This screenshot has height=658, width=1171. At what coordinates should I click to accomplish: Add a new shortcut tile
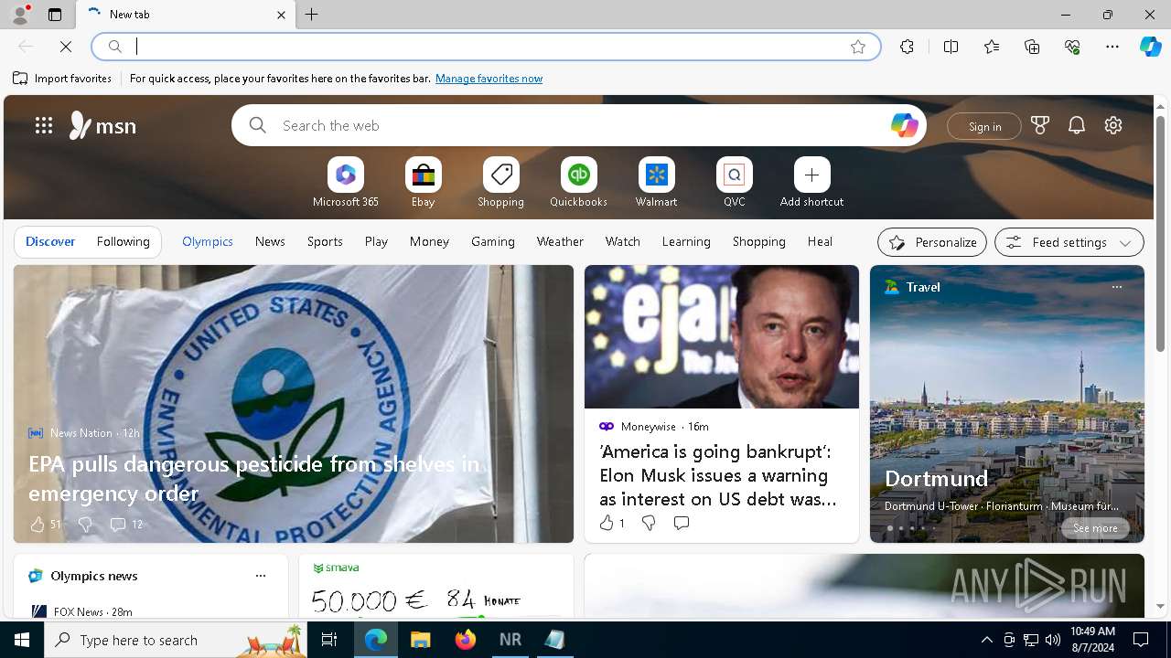click(811, 183)
